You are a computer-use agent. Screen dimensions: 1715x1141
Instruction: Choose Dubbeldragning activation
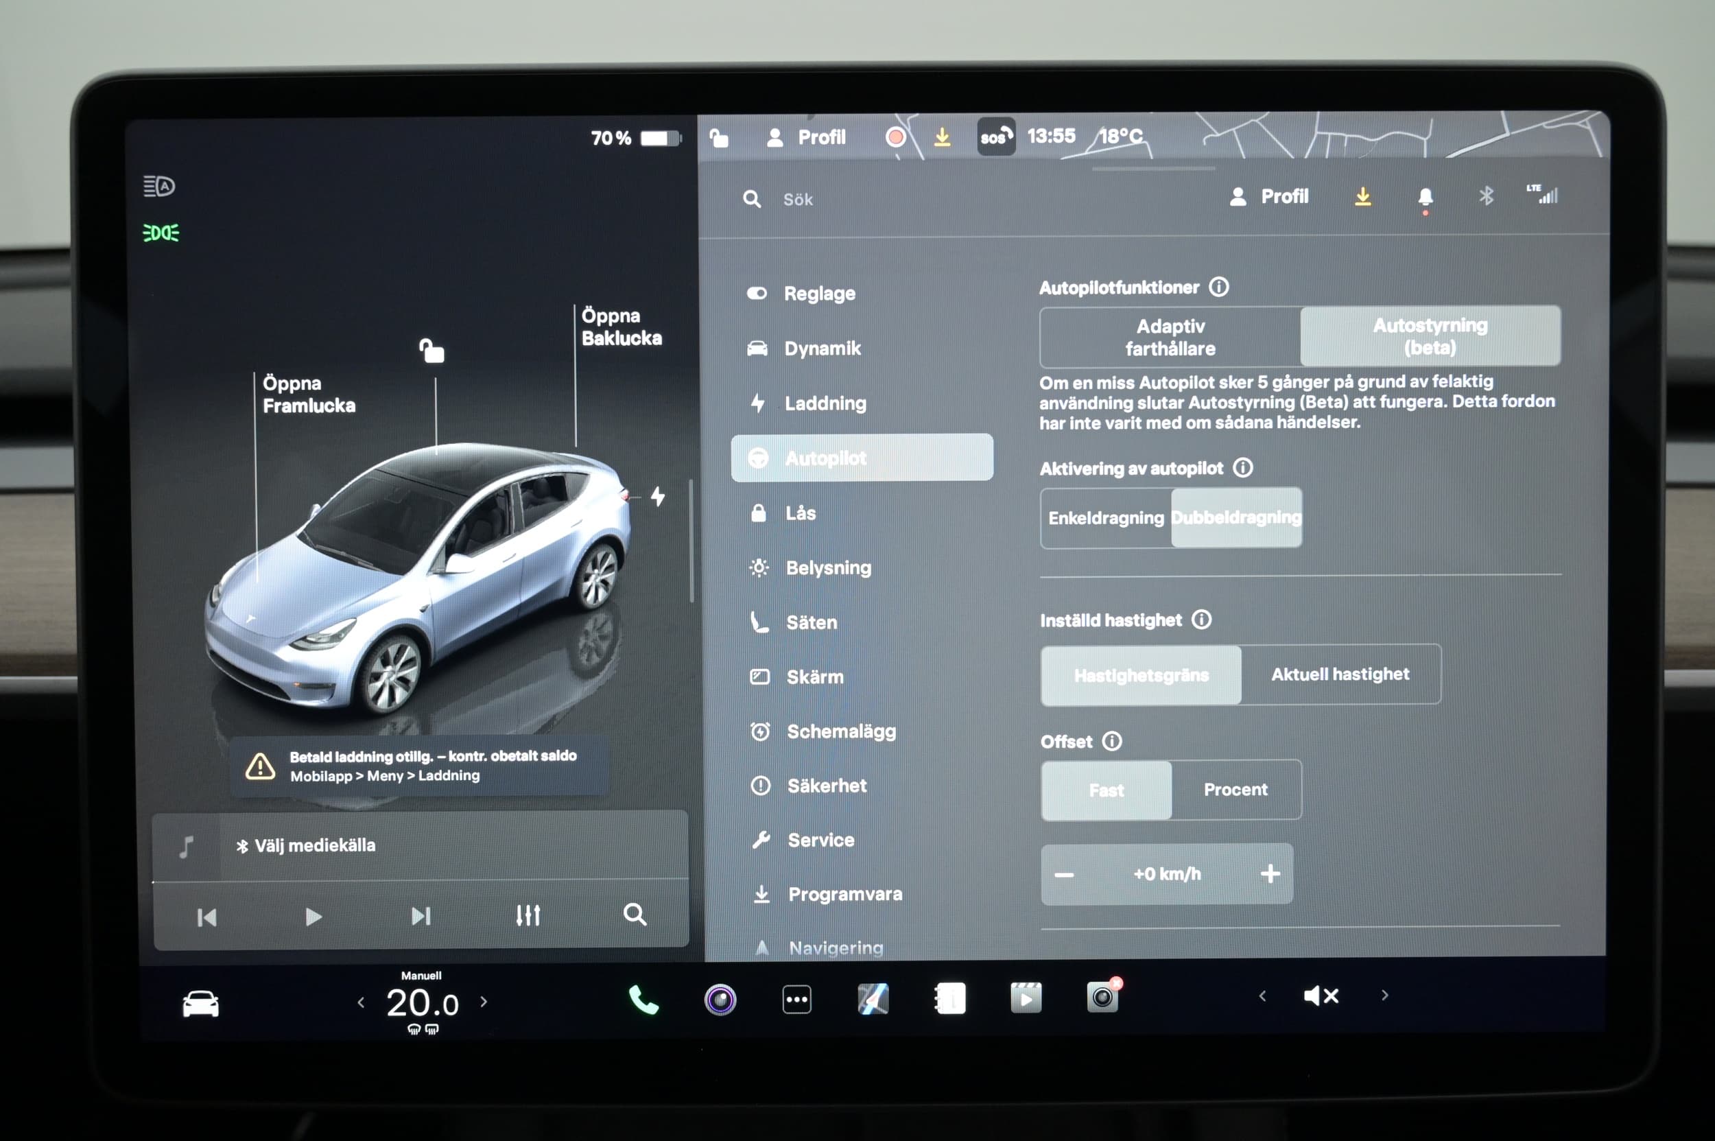click(x=1237, y=517)
